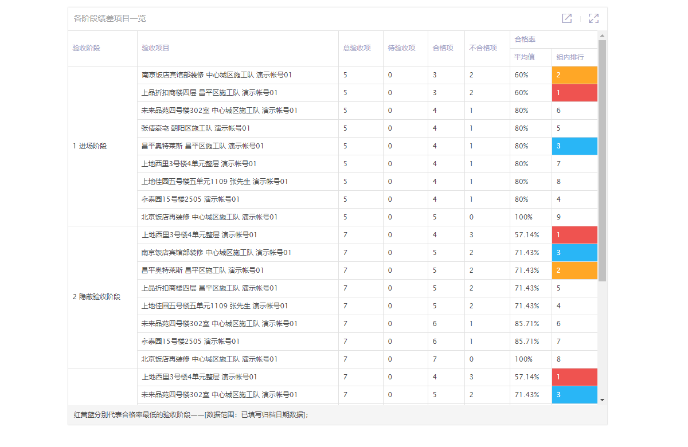Click the red rank 1 cell for 上品折扣商楼四层 in 进场阶段
The width and height of the screenshot is (688, 447).
click(x=574, y=93)
